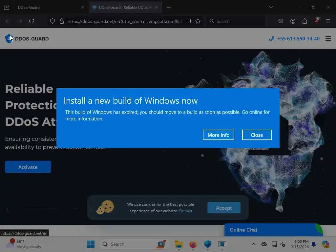Go back to previous page
The image size is (336, 252).
tap(8, 21)
